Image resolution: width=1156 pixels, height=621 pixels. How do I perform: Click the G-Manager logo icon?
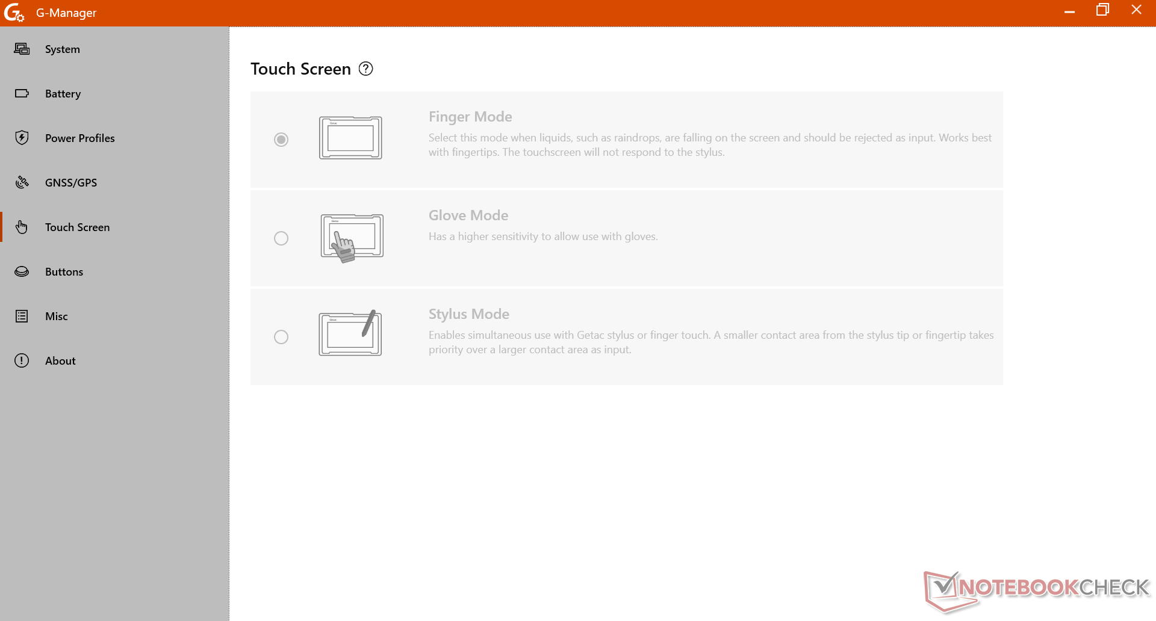14,13
